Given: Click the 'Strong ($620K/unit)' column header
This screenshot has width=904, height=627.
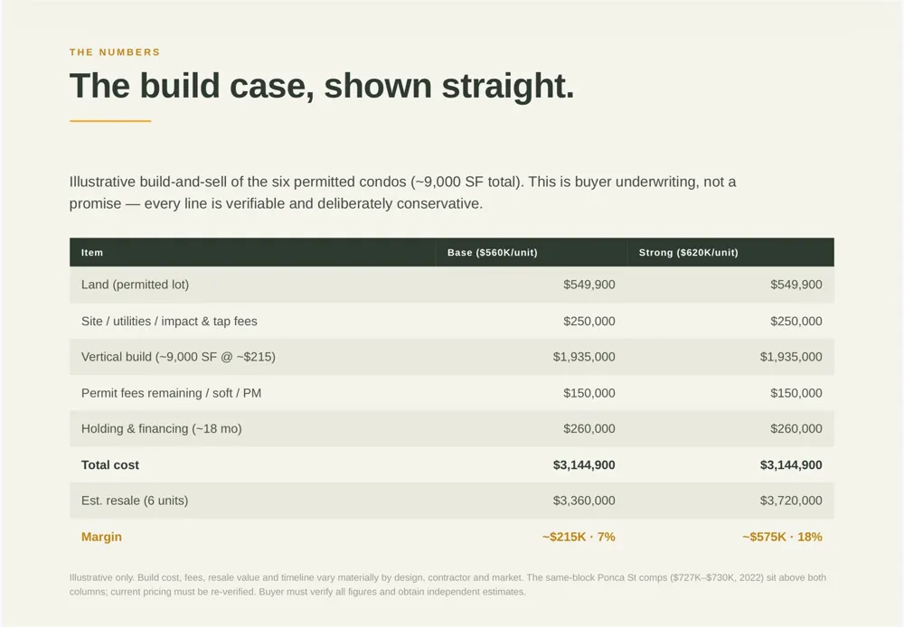Looking at the screenshot, I should click(x=688, y=252).
